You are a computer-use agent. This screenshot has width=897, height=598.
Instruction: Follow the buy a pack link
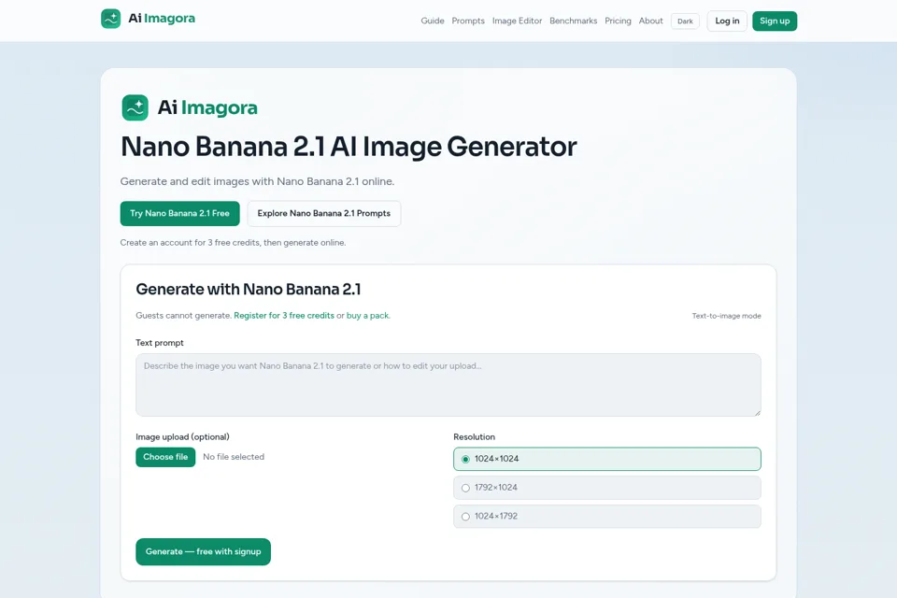point(367,315)
